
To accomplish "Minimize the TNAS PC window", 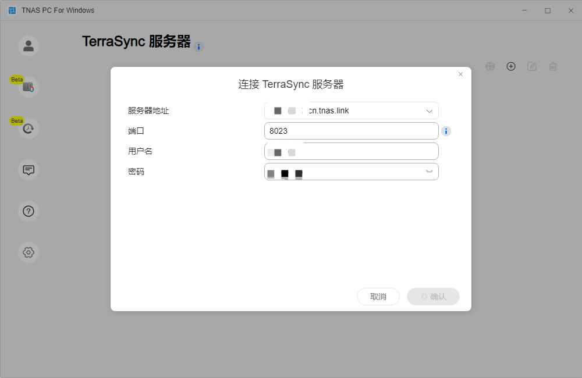I will (524, 10).
